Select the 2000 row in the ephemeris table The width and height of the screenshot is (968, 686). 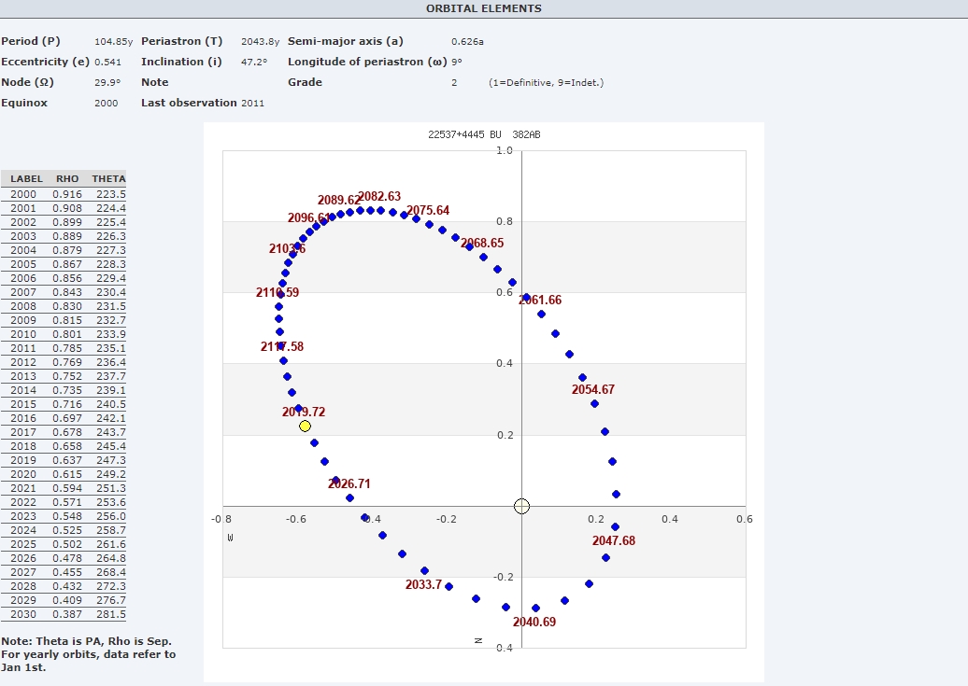click(x=64, y=194)
